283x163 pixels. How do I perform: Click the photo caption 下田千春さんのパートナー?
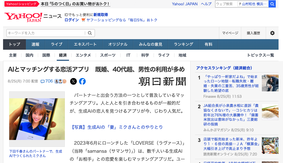pyautogui.click(x=36, y=154)
